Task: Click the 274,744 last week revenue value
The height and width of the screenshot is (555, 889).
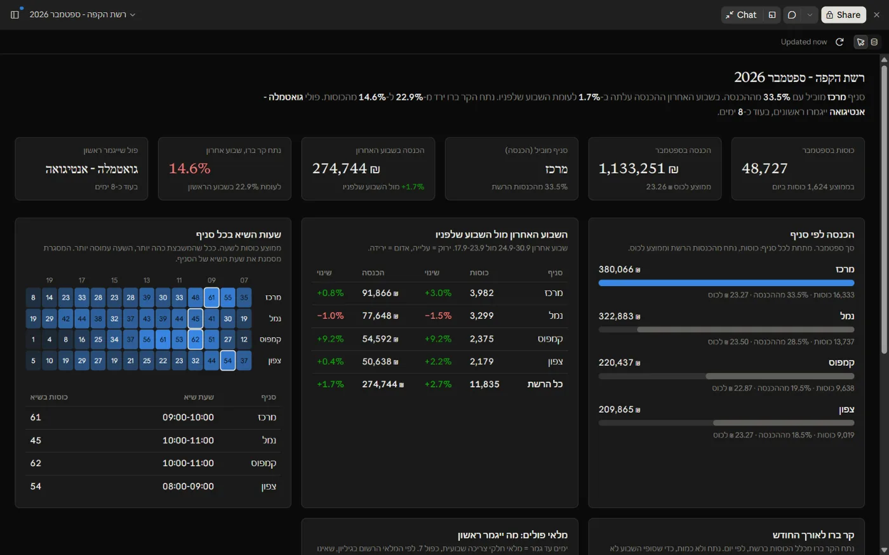Action: click(x=346, y=168)
